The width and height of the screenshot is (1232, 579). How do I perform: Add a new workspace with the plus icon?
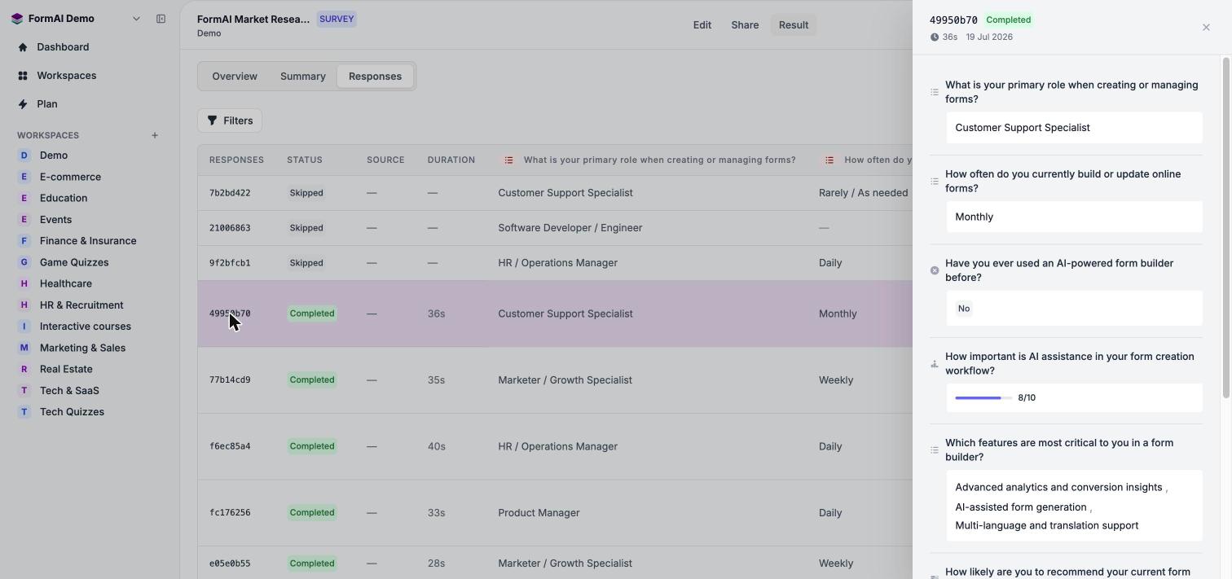click(155, 135)
